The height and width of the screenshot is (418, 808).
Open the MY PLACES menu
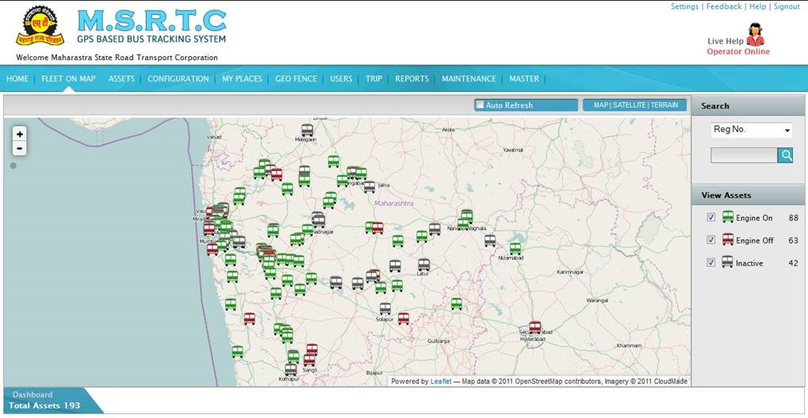242,78
